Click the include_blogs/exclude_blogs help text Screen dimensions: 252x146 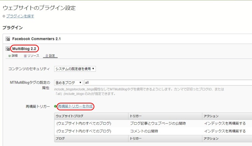click(139, 92)
